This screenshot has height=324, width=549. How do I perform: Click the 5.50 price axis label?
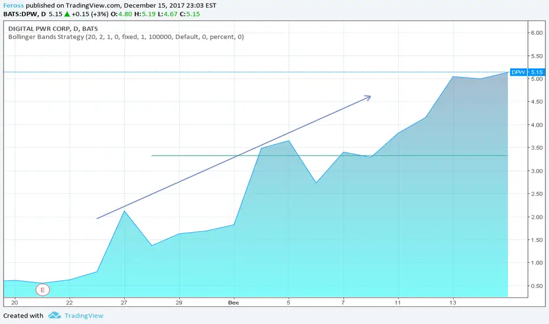(537, 56)
